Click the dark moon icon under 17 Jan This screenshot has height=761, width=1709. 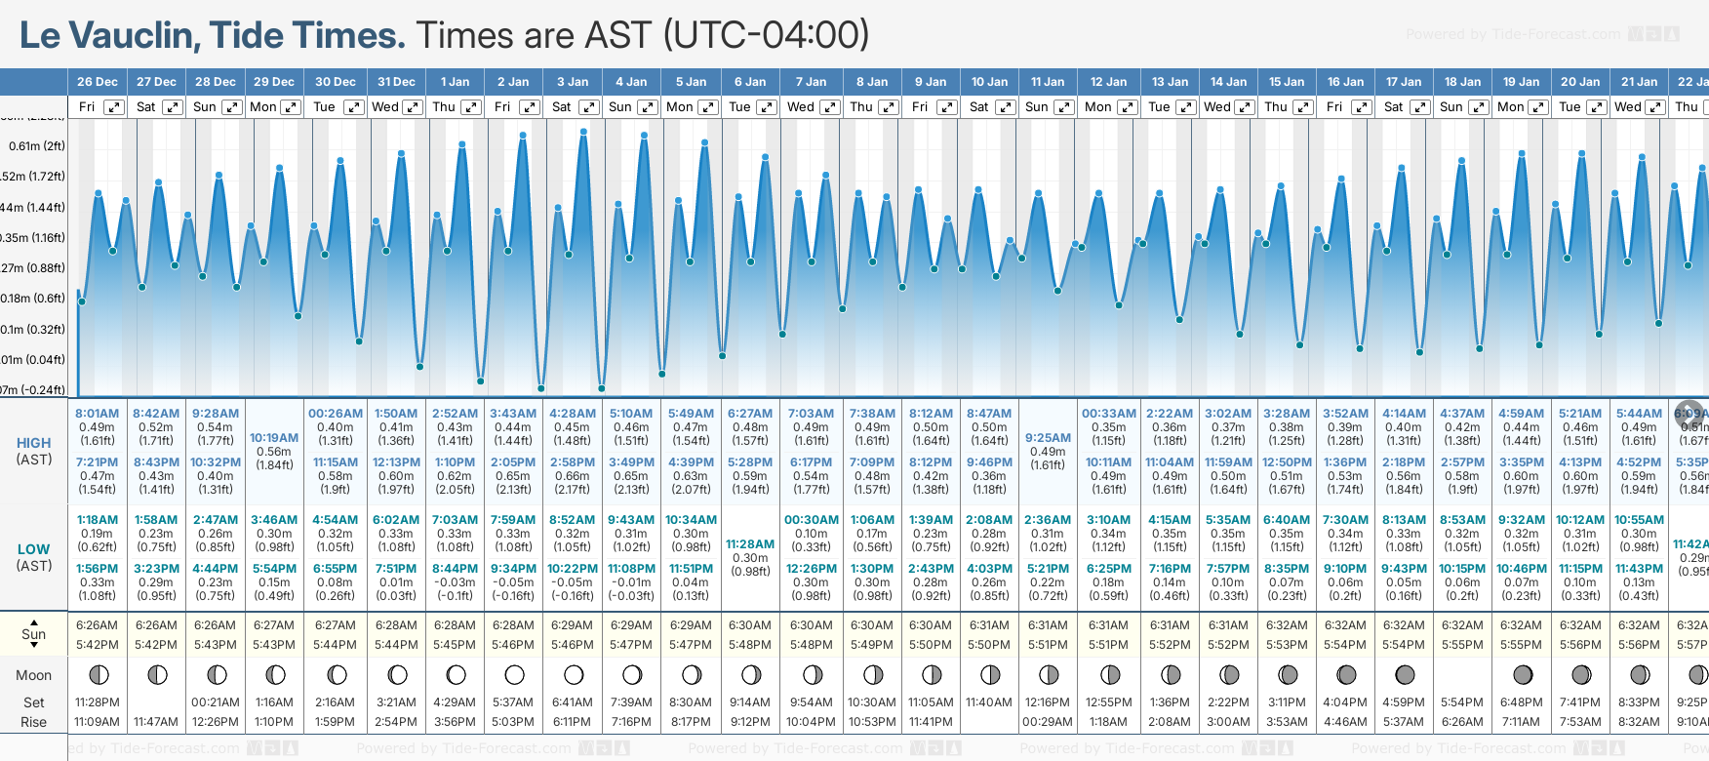pos(1405,674)
